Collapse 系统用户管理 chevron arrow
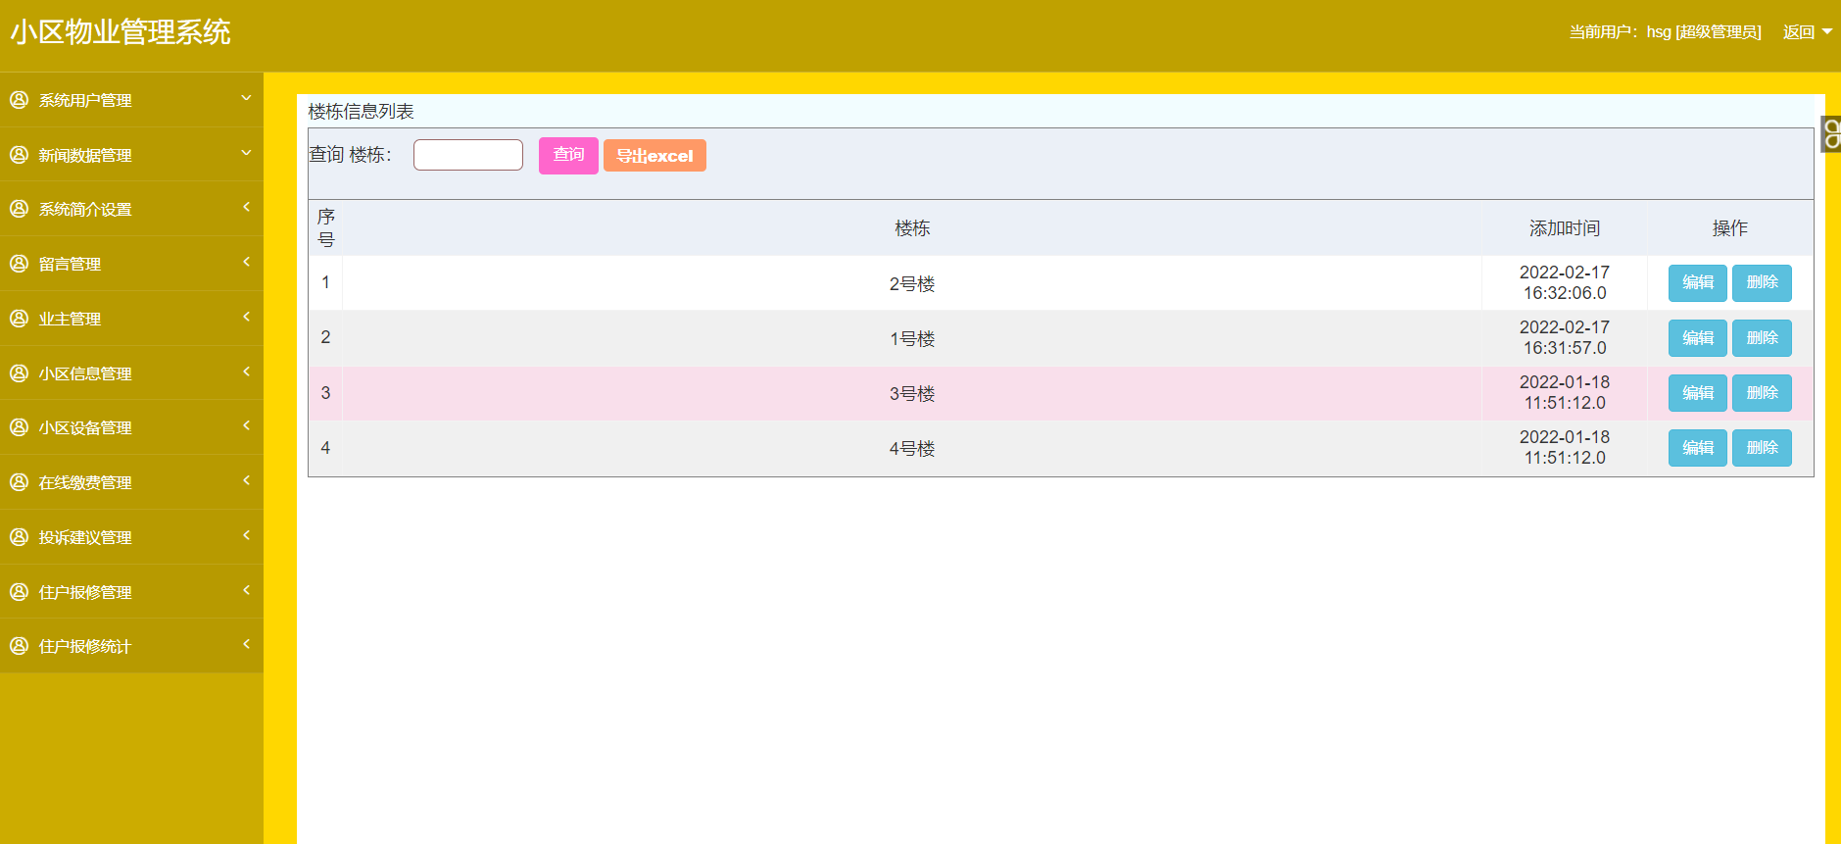The height and width of the screenshot is (844, 1841). click(246, 98)
